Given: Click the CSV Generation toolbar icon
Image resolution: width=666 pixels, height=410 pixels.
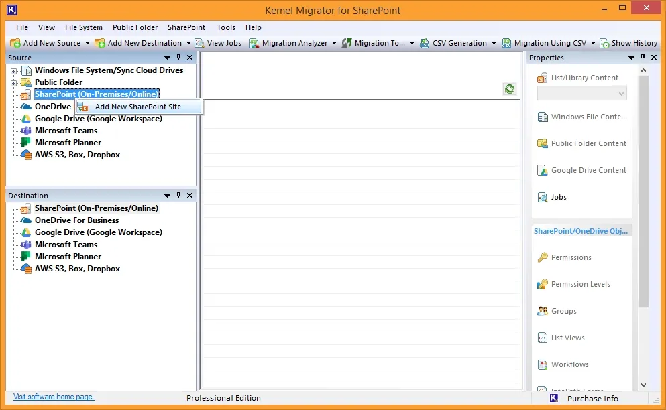Looking at the screenshot, I should [425, 43].
